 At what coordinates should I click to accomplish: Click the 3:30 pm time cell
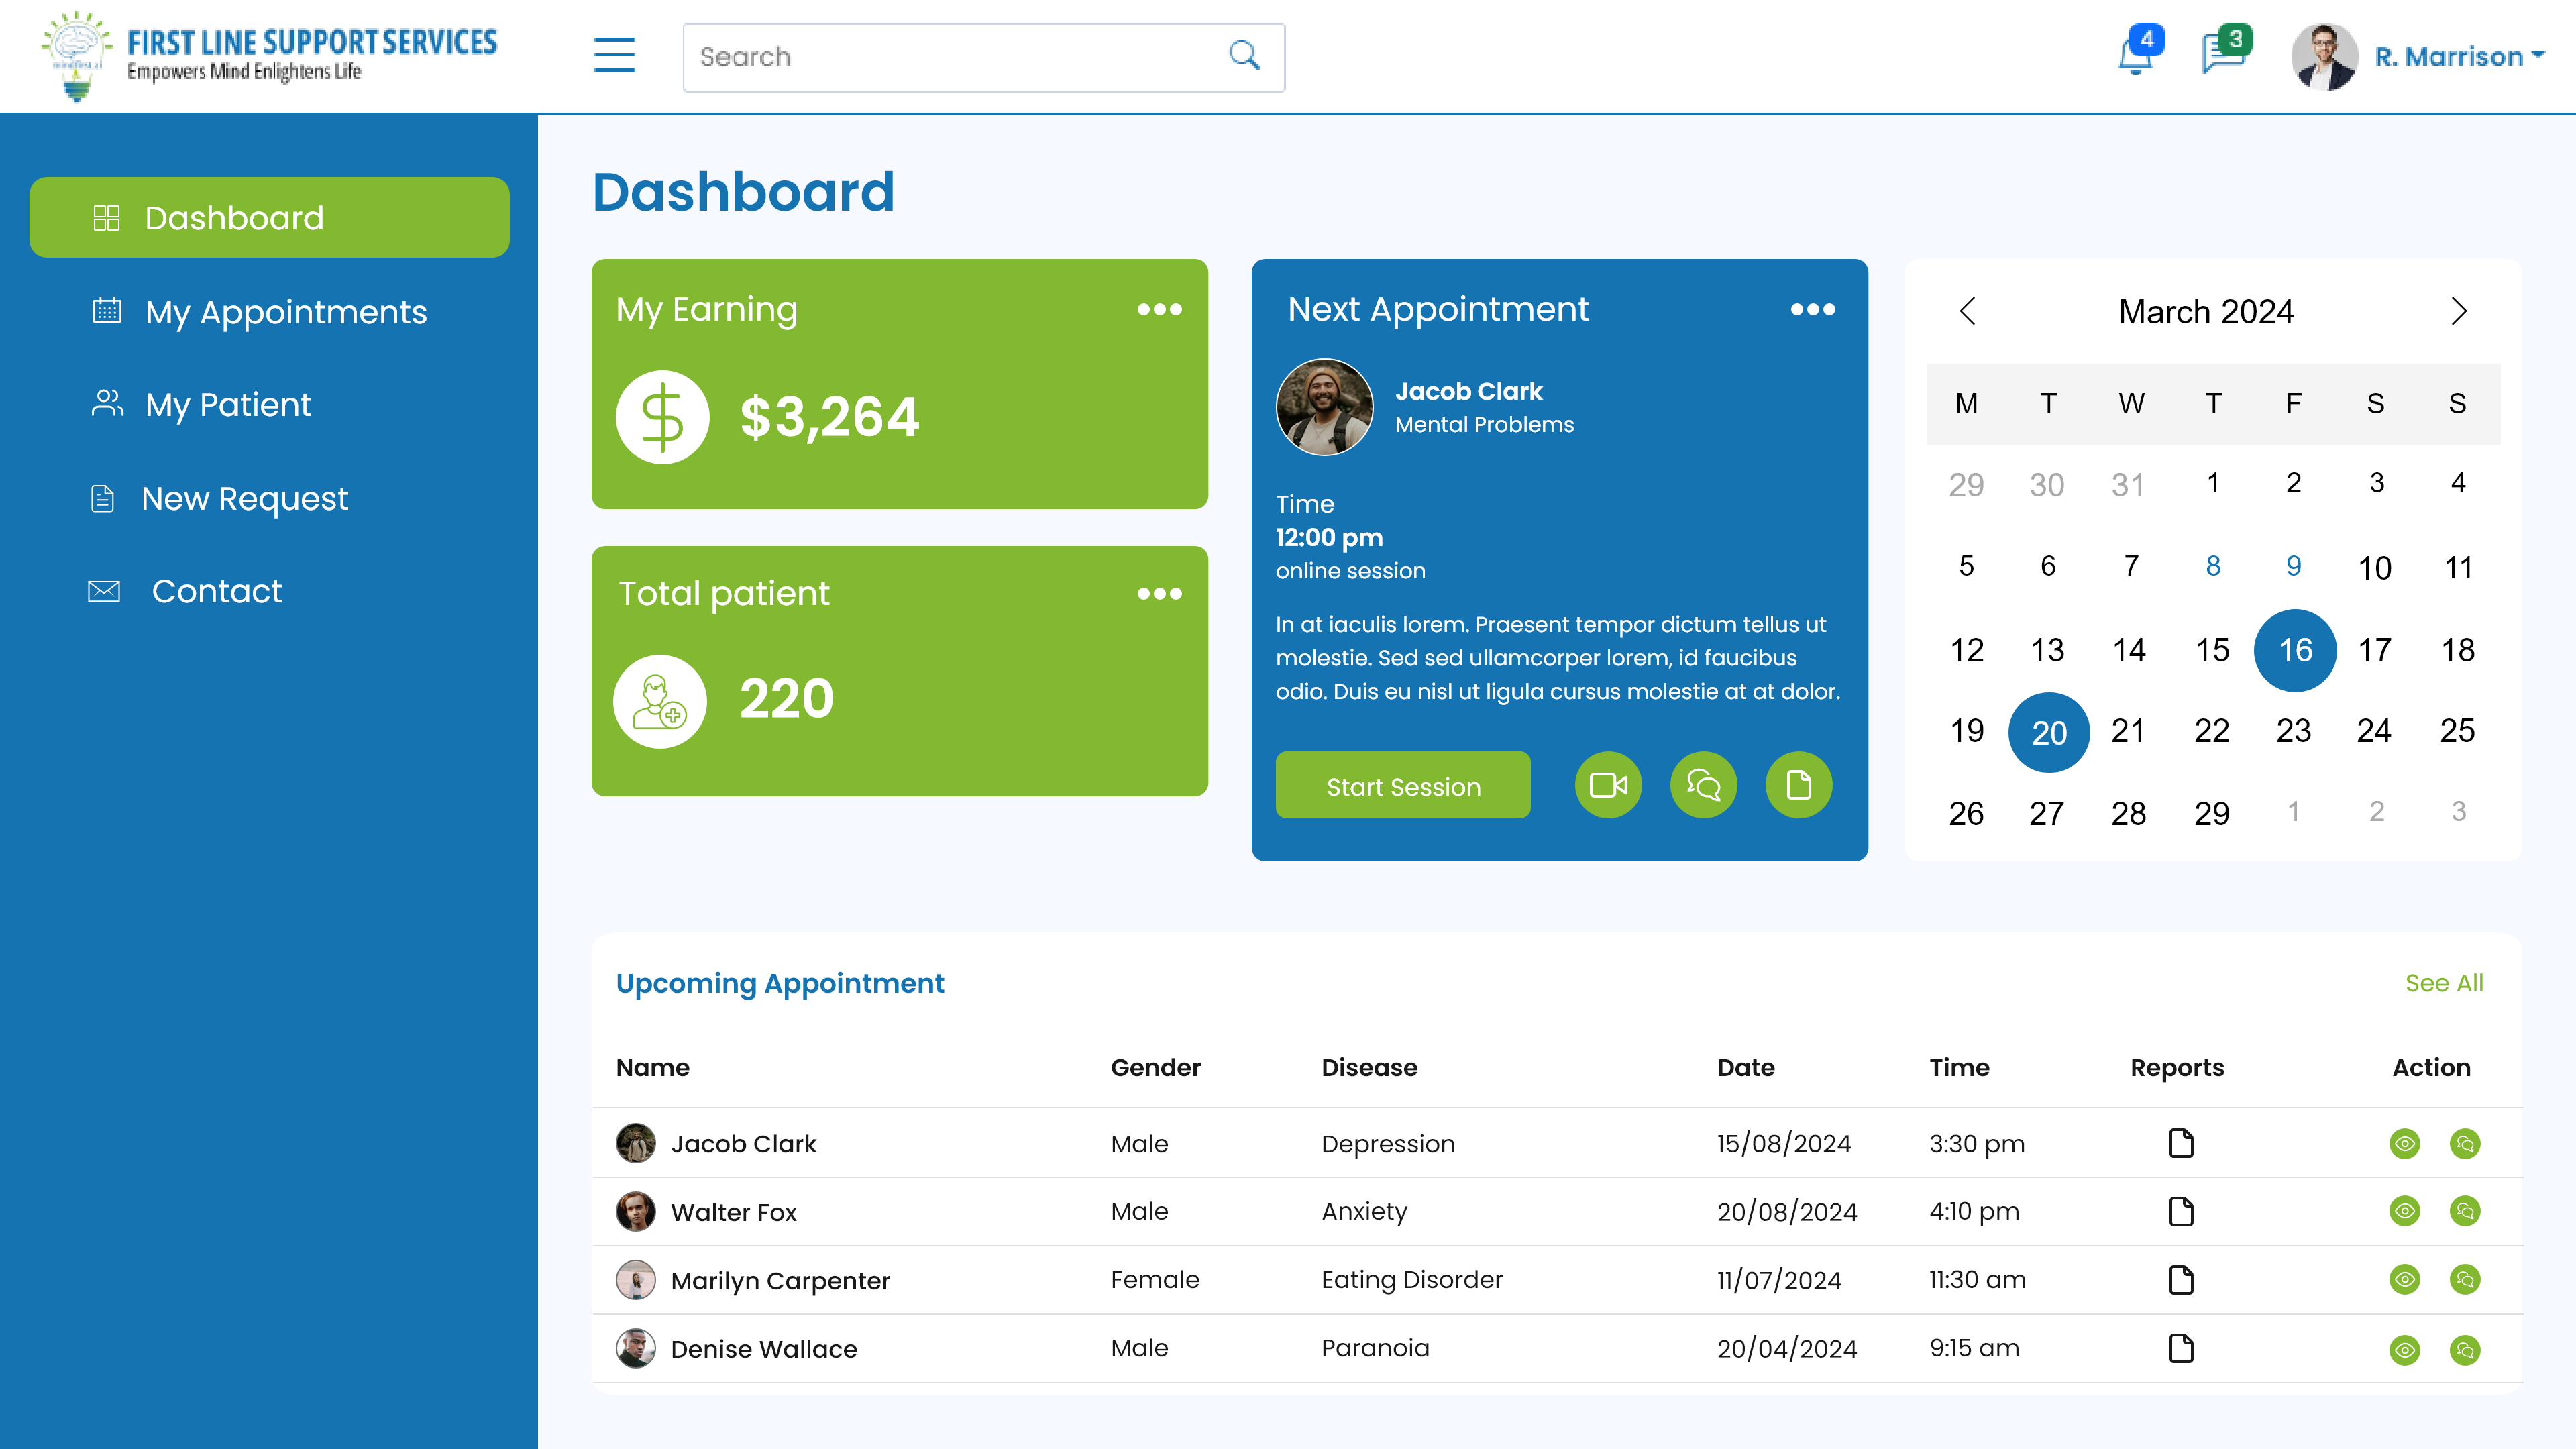1977,1144
